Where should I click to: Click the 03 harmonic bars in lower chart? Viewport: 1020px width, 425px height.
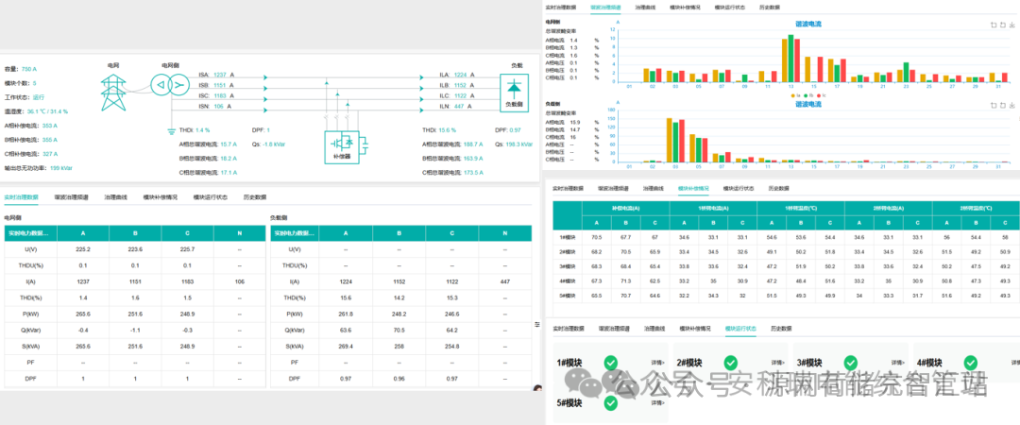[676, 140]
